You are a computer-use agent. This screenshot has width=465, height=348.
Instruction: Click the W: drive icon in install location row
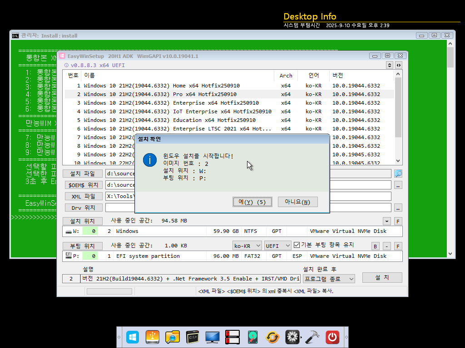(69, 232)
